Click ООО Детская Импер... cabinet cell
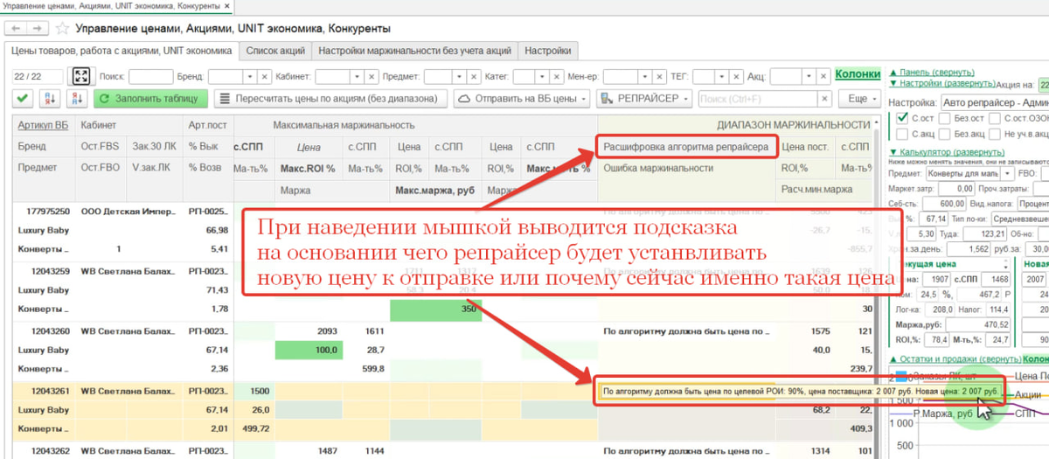1049x459 pixels. [127, 211]
